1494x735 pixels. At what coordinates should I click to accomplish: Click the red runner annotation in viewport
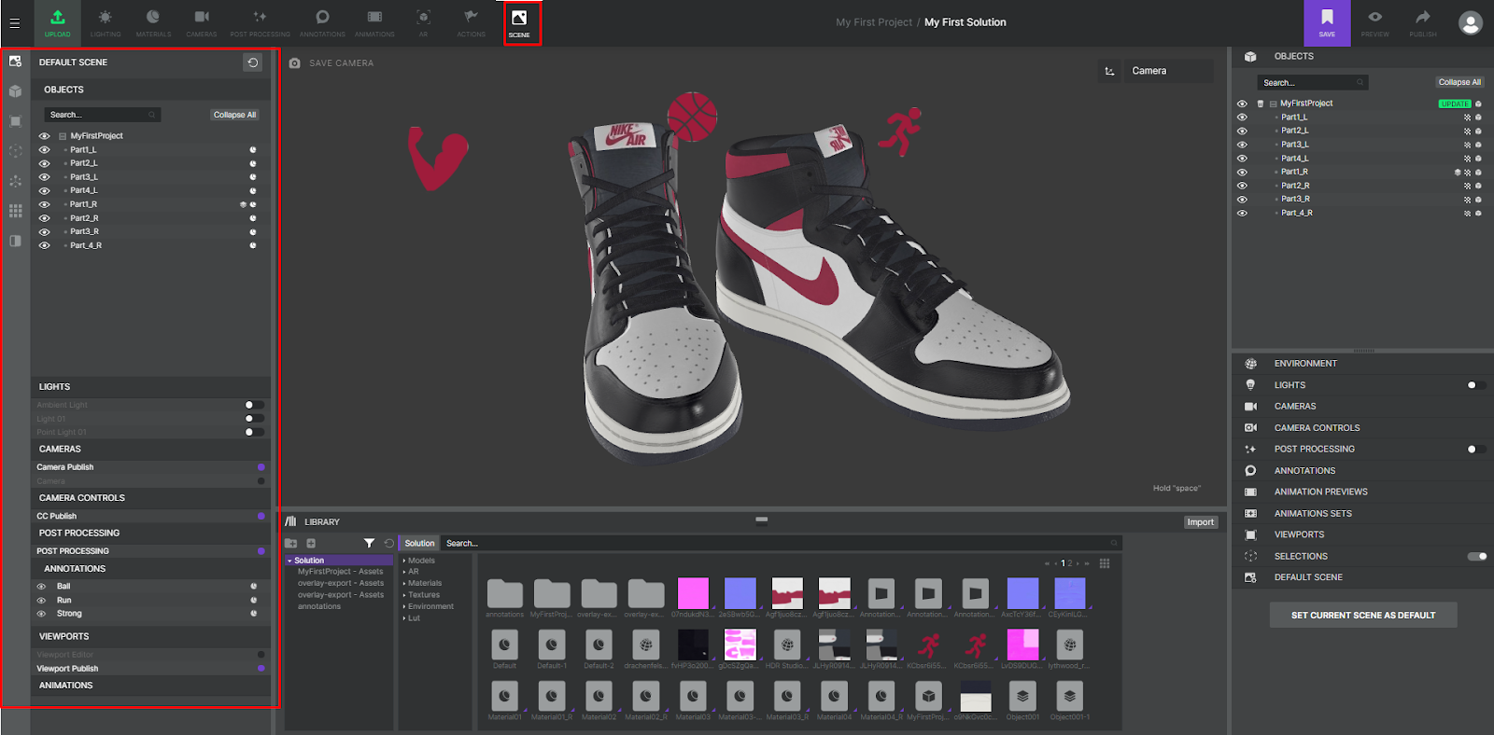point(901,131)
